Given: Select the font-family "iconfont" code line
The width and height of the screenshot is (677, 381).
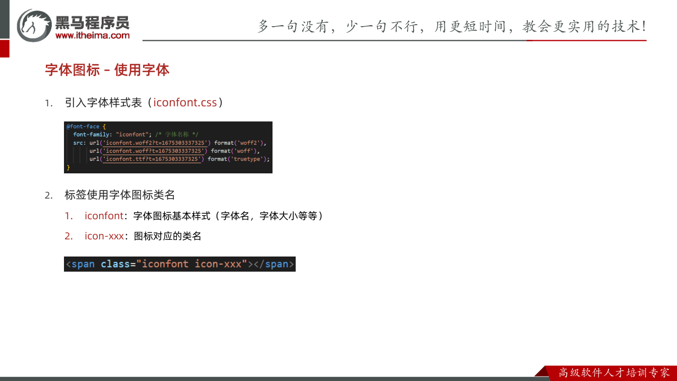Looking at the screenshot, I should 136,135.
